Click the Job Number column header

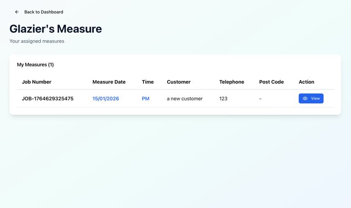37,82
